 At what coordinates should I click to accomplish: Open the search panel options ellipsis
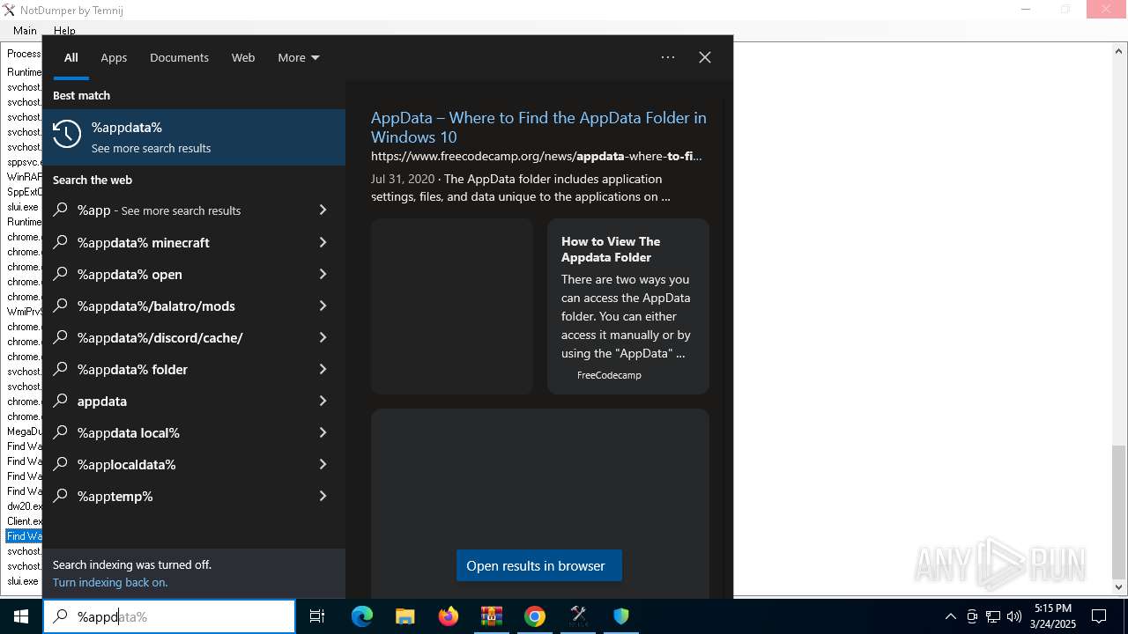tap(668, 57)
